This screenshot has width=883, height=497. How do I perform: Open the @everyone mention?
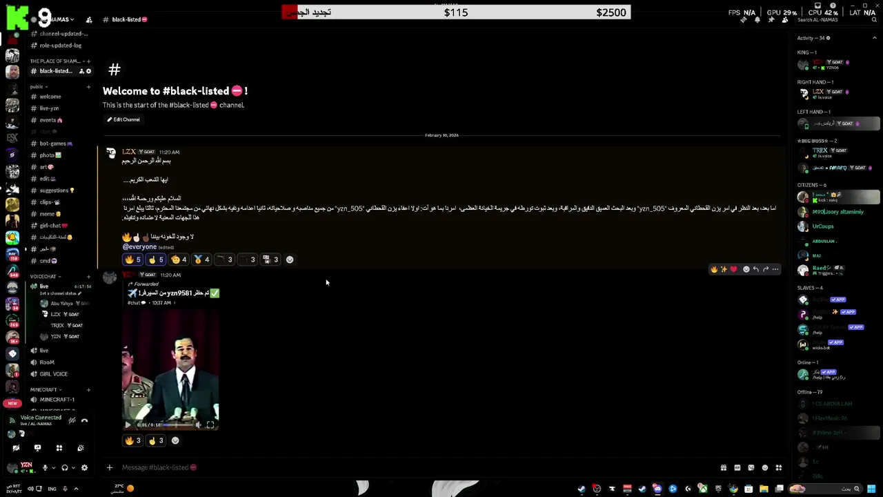click(139, 246)
